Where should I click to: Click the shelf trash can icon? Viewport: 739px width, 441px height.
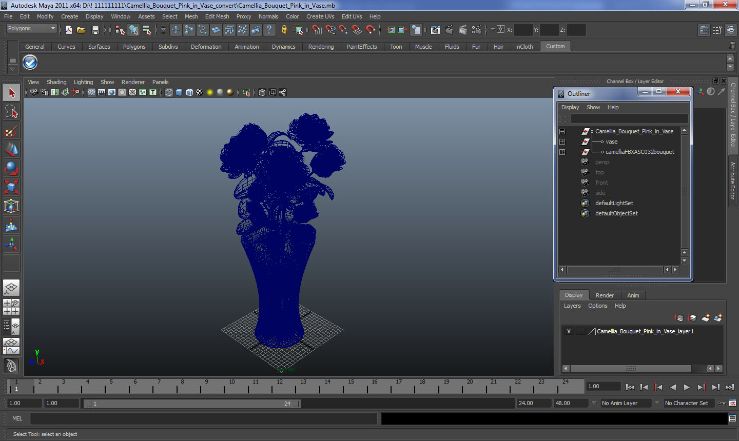point(732,46)
